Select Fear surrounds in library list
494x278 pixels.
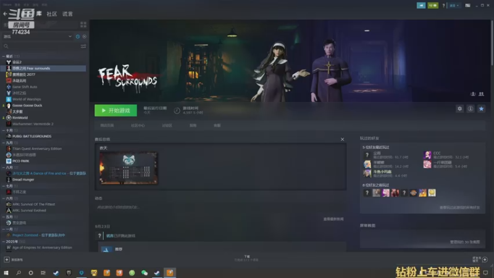[x=43, y=69]
